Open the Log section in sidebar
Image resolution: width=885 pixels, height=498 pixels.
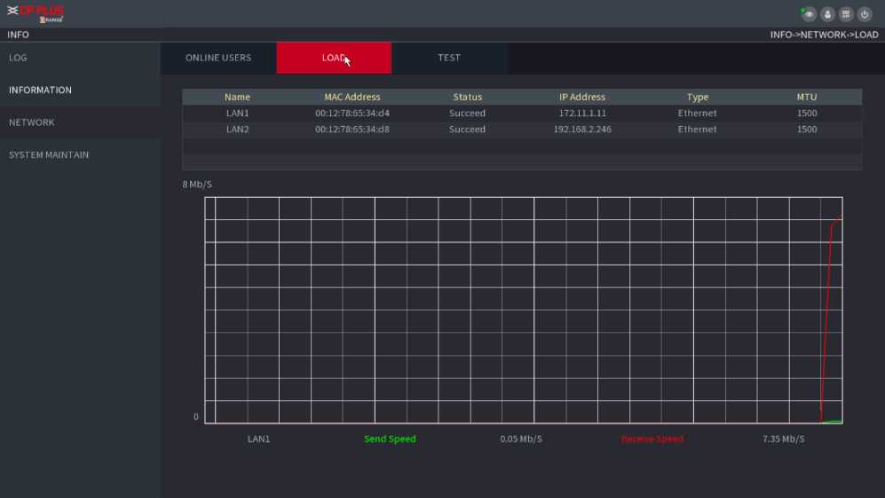coord(19,58)
